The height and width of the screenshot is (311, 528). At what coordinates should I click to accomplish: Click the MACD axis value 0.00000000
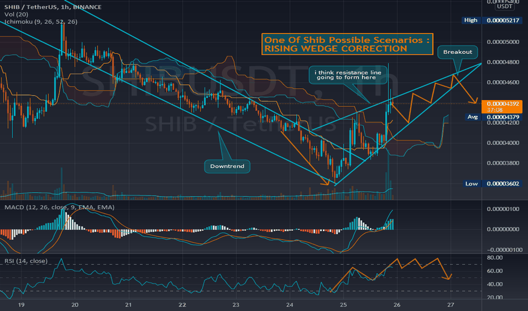[x=503, y=230]
